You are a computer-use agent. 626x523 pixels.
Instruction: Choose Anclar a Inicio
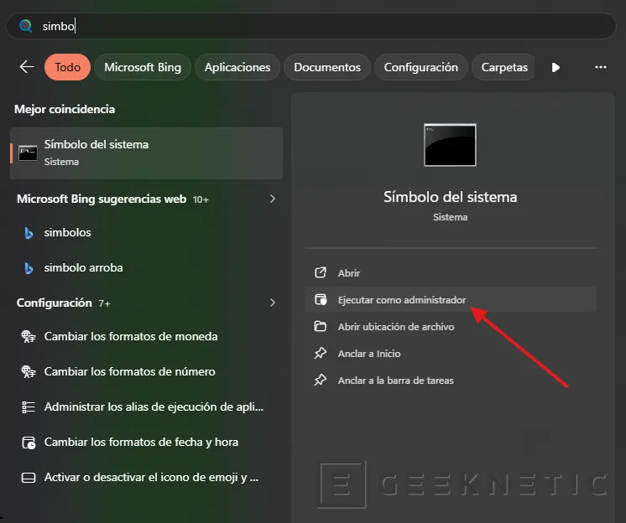[451, 354]
